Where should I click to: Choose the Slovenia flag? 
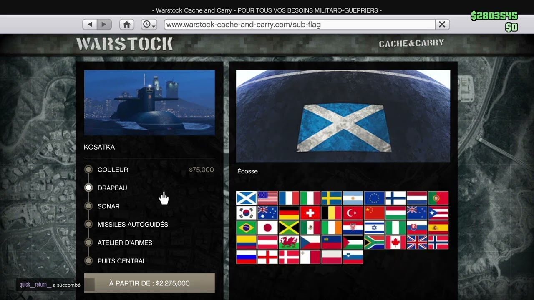[353, 257]
